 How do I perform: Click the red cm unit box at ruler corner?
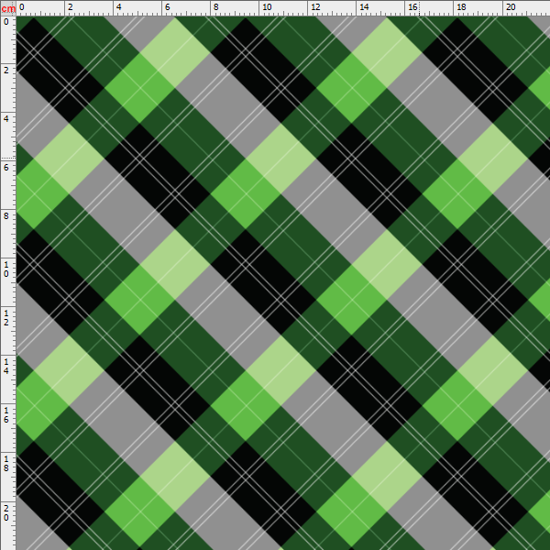tap(8, 7)
